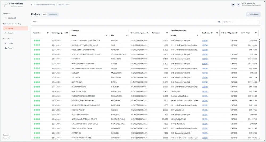Open Bordereau 716742 link in GUEHRING KG row
Image resolution: width=266 pixels, height=142 pixels.
click(x=205, y=82)
